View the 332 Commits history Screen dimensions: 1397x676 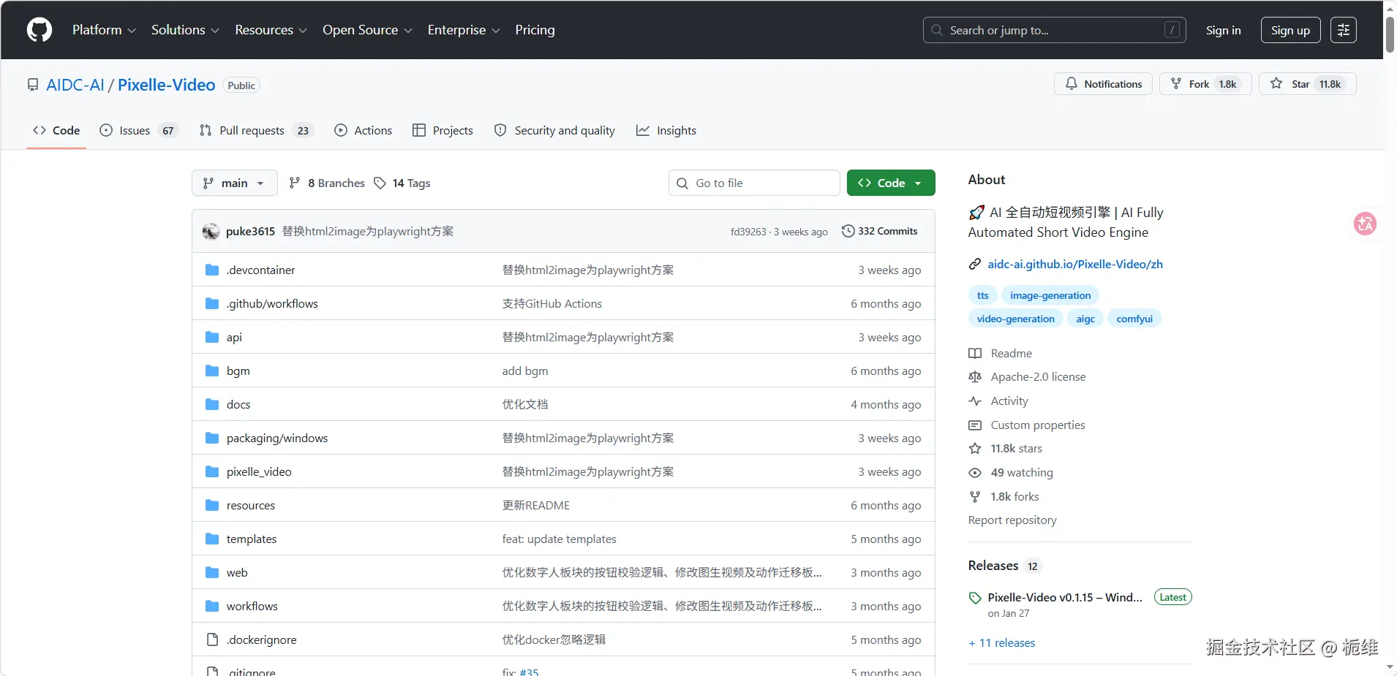tap(880, 231)
